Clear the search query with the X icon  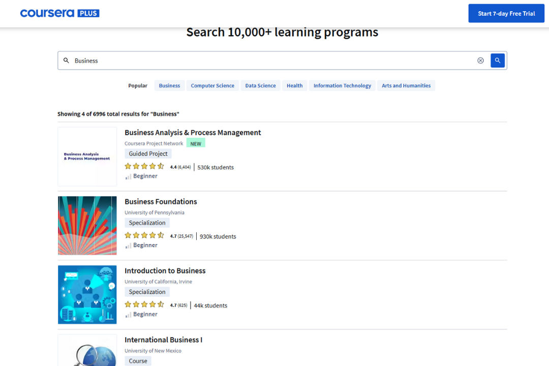tap(480, 60)
